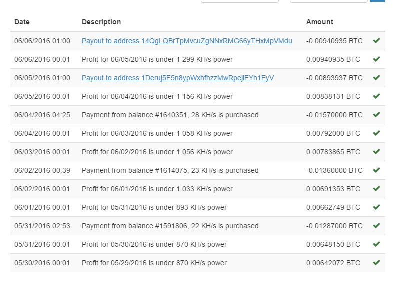Viewport: 397px width, 284px height.
Task: Select the 1 299 KH/s profit description
Action: coord(157,59)
